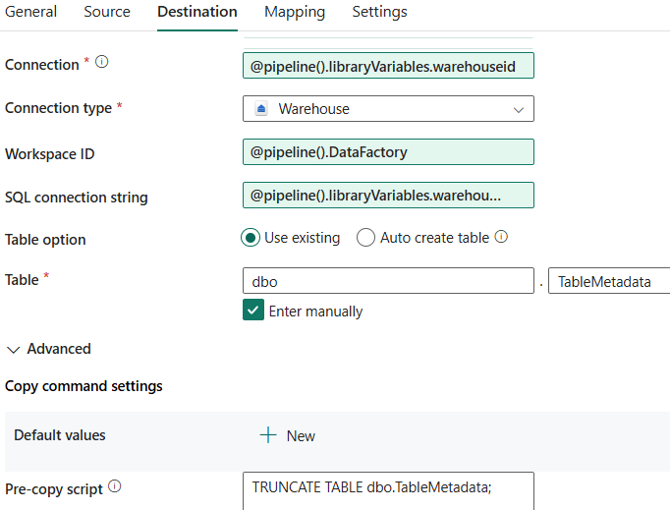Click the Warehouse icon in Connection type
Image resolution: width=670 pixels, height=510 pixels.
(x=261, y=109)
